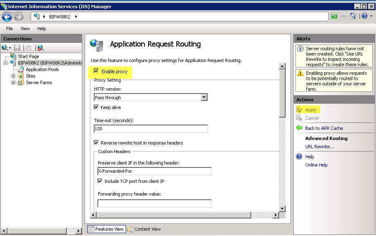Click the Save icon in Connections toolbar
This screenshot has width=376, height=236.
point(17,48)
